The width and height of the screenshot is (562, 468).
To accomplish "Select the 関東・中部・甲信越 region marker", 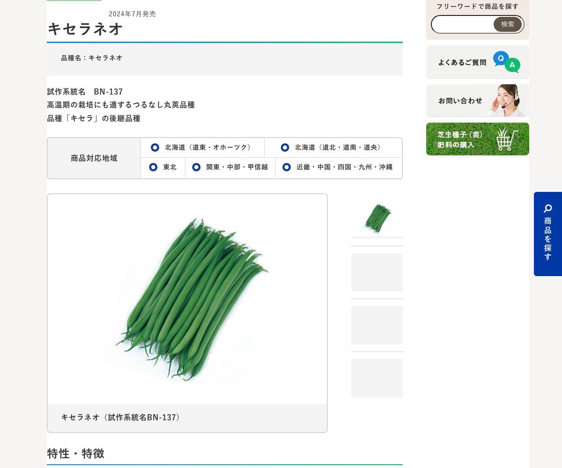I will click(196, 167).
